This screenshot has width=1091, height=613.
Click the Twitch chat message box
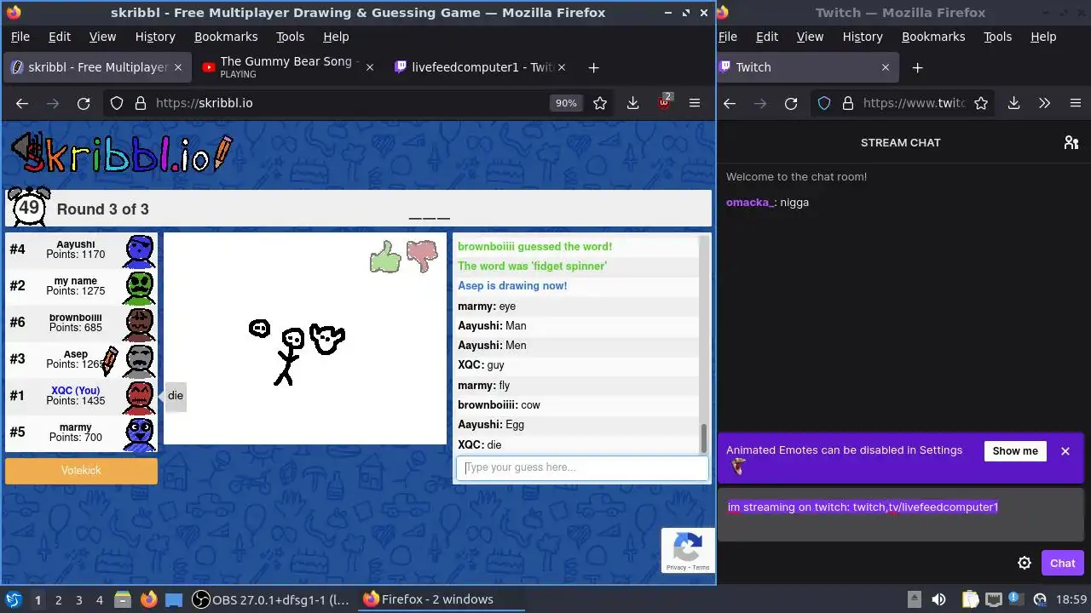(x=901, y=516)
